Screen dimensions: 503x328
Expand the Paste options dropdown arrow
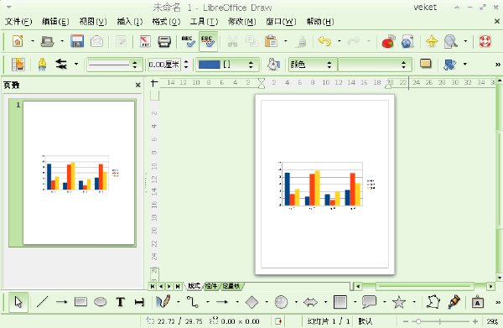tap(285, 41)
